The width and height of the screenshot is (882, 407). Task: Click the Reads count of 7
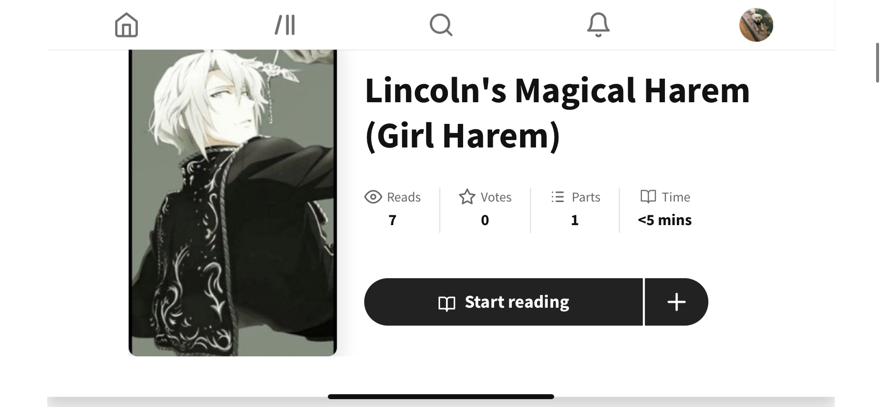point(392,220)
